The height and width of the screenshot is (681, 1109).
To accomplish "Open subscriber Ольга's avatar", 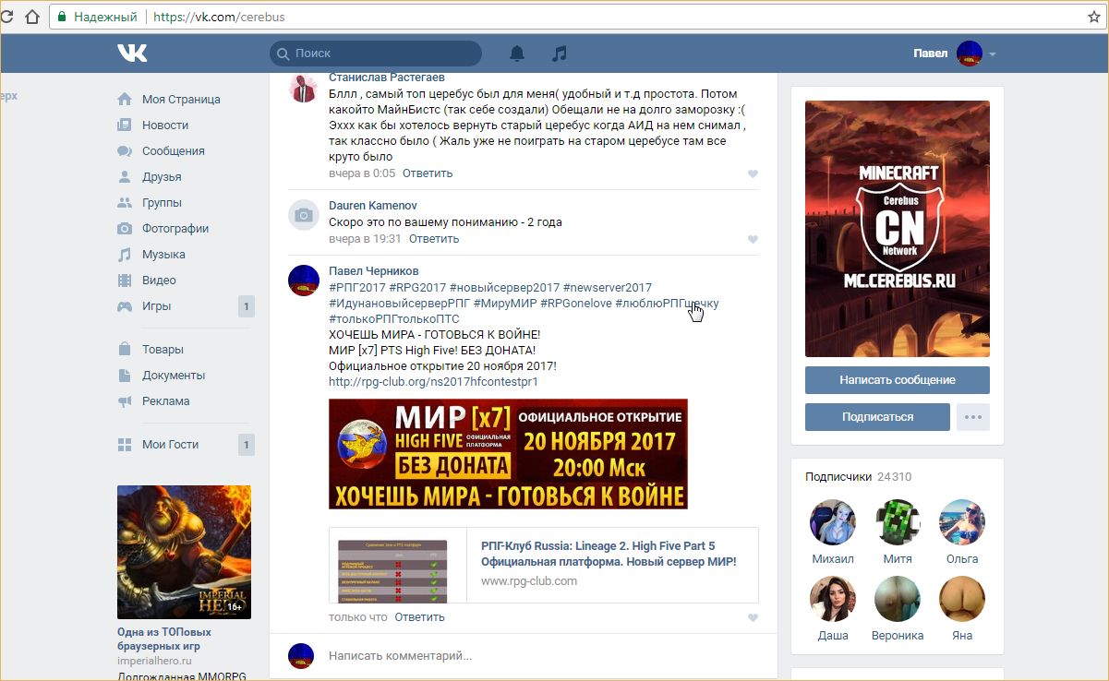I will 962,523.
